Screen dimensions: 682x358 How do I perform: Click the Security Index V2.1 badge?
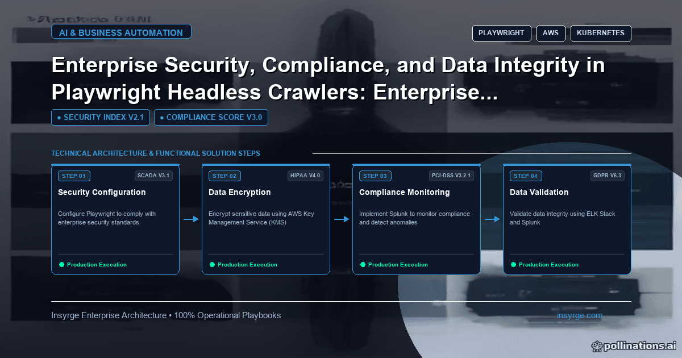pos(101,118)
